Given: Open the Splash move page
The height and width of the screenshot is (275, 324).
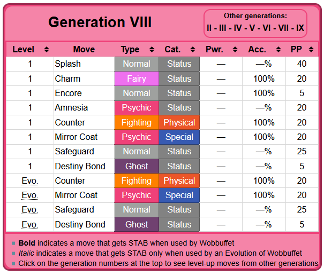Looking at the screenshot, I should [68, 64].
